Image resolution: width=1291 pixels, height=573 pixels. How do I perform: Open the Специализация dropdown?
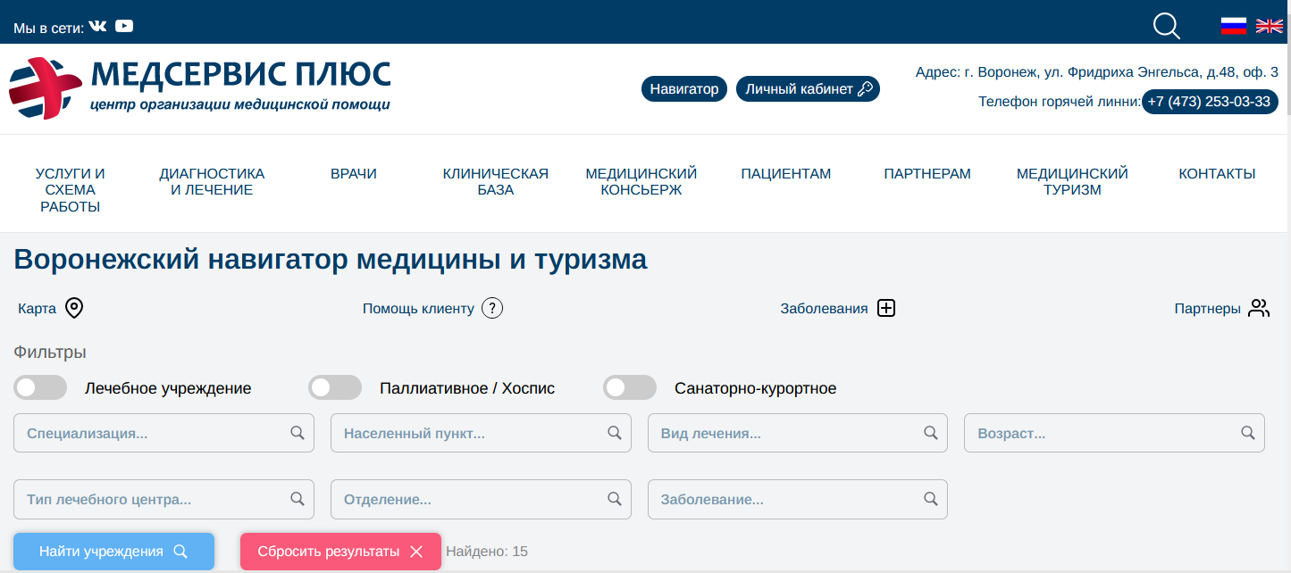point(163,433)
